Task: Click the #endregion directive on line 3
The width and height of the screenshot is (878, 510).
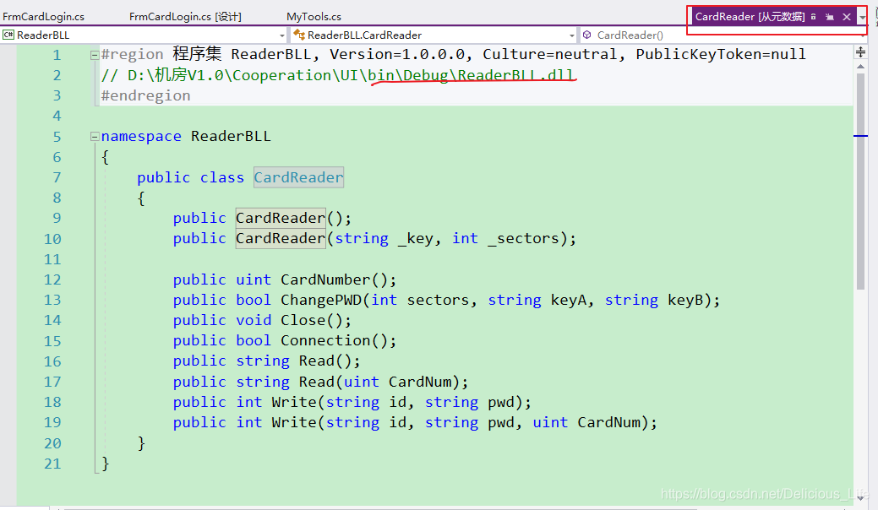Action: tap(145, 95)
